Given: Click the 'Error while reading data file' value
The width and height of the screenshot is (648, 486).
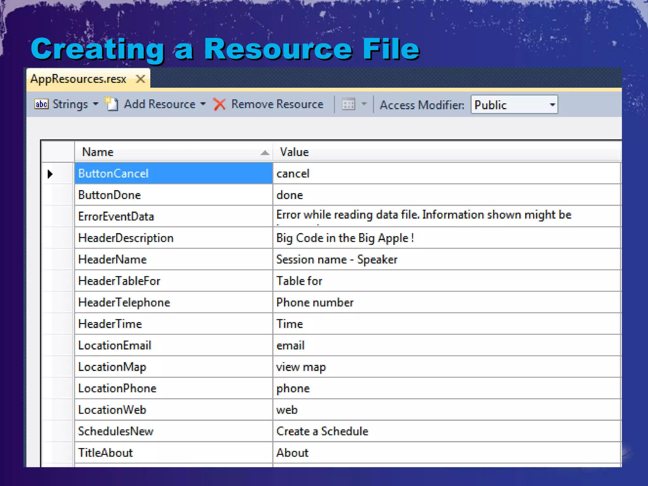Looking at the screenshot, I should pyautogui.click(x=446, y=216).
